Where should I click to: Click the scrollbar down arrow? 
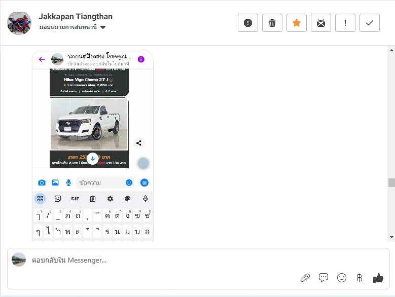[392, 237]
